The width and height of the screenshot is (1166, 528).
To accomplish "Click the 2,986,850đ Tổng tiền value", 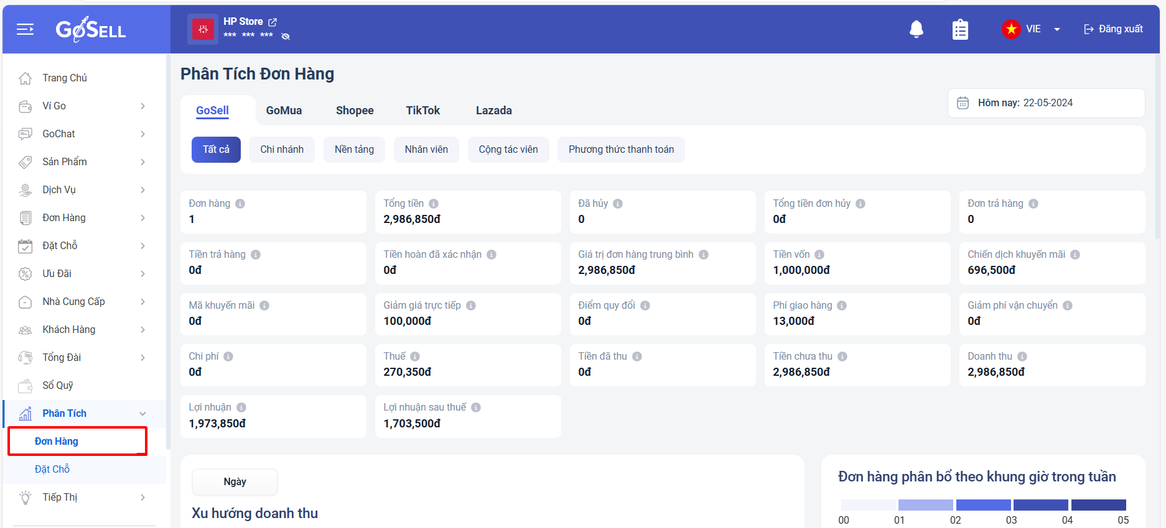I will pyautogui.click(x=412, y=219).
